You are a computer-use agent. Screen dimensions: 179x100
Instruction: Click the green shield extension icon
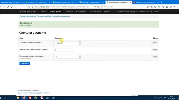click(x=159, y=7)
